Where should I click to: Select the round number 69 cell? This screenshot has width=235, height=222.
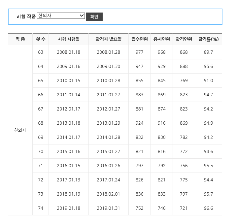41,137
